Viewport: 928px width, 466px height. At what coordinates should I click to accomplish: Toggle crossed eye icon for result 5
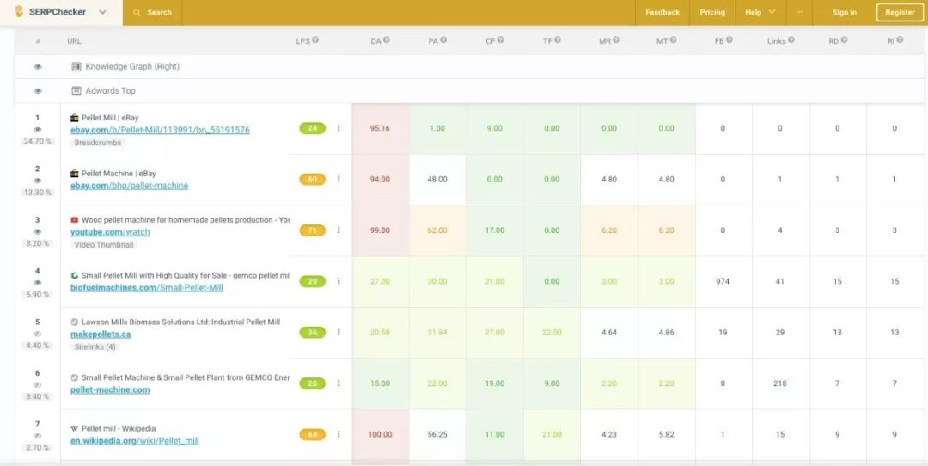pyautogui.click(x=37, y=334)
